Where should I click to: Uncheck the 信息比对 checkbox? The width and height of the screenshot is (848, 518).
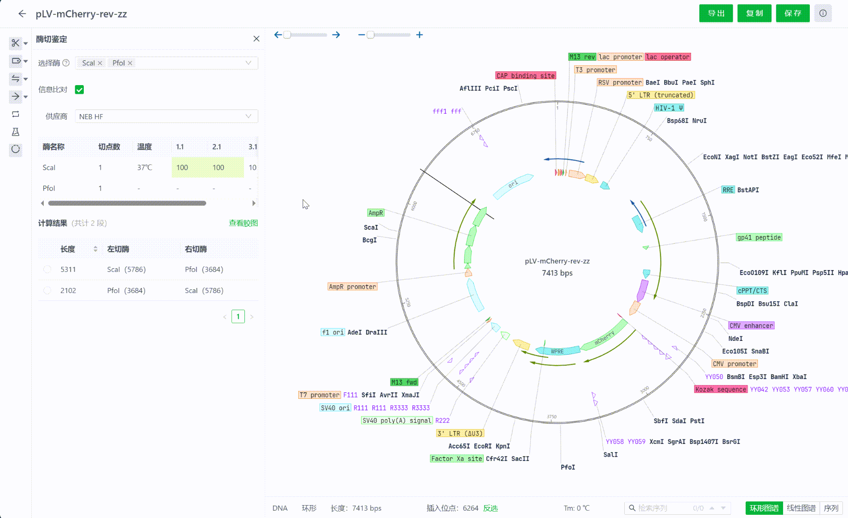[x=80, y=90]
